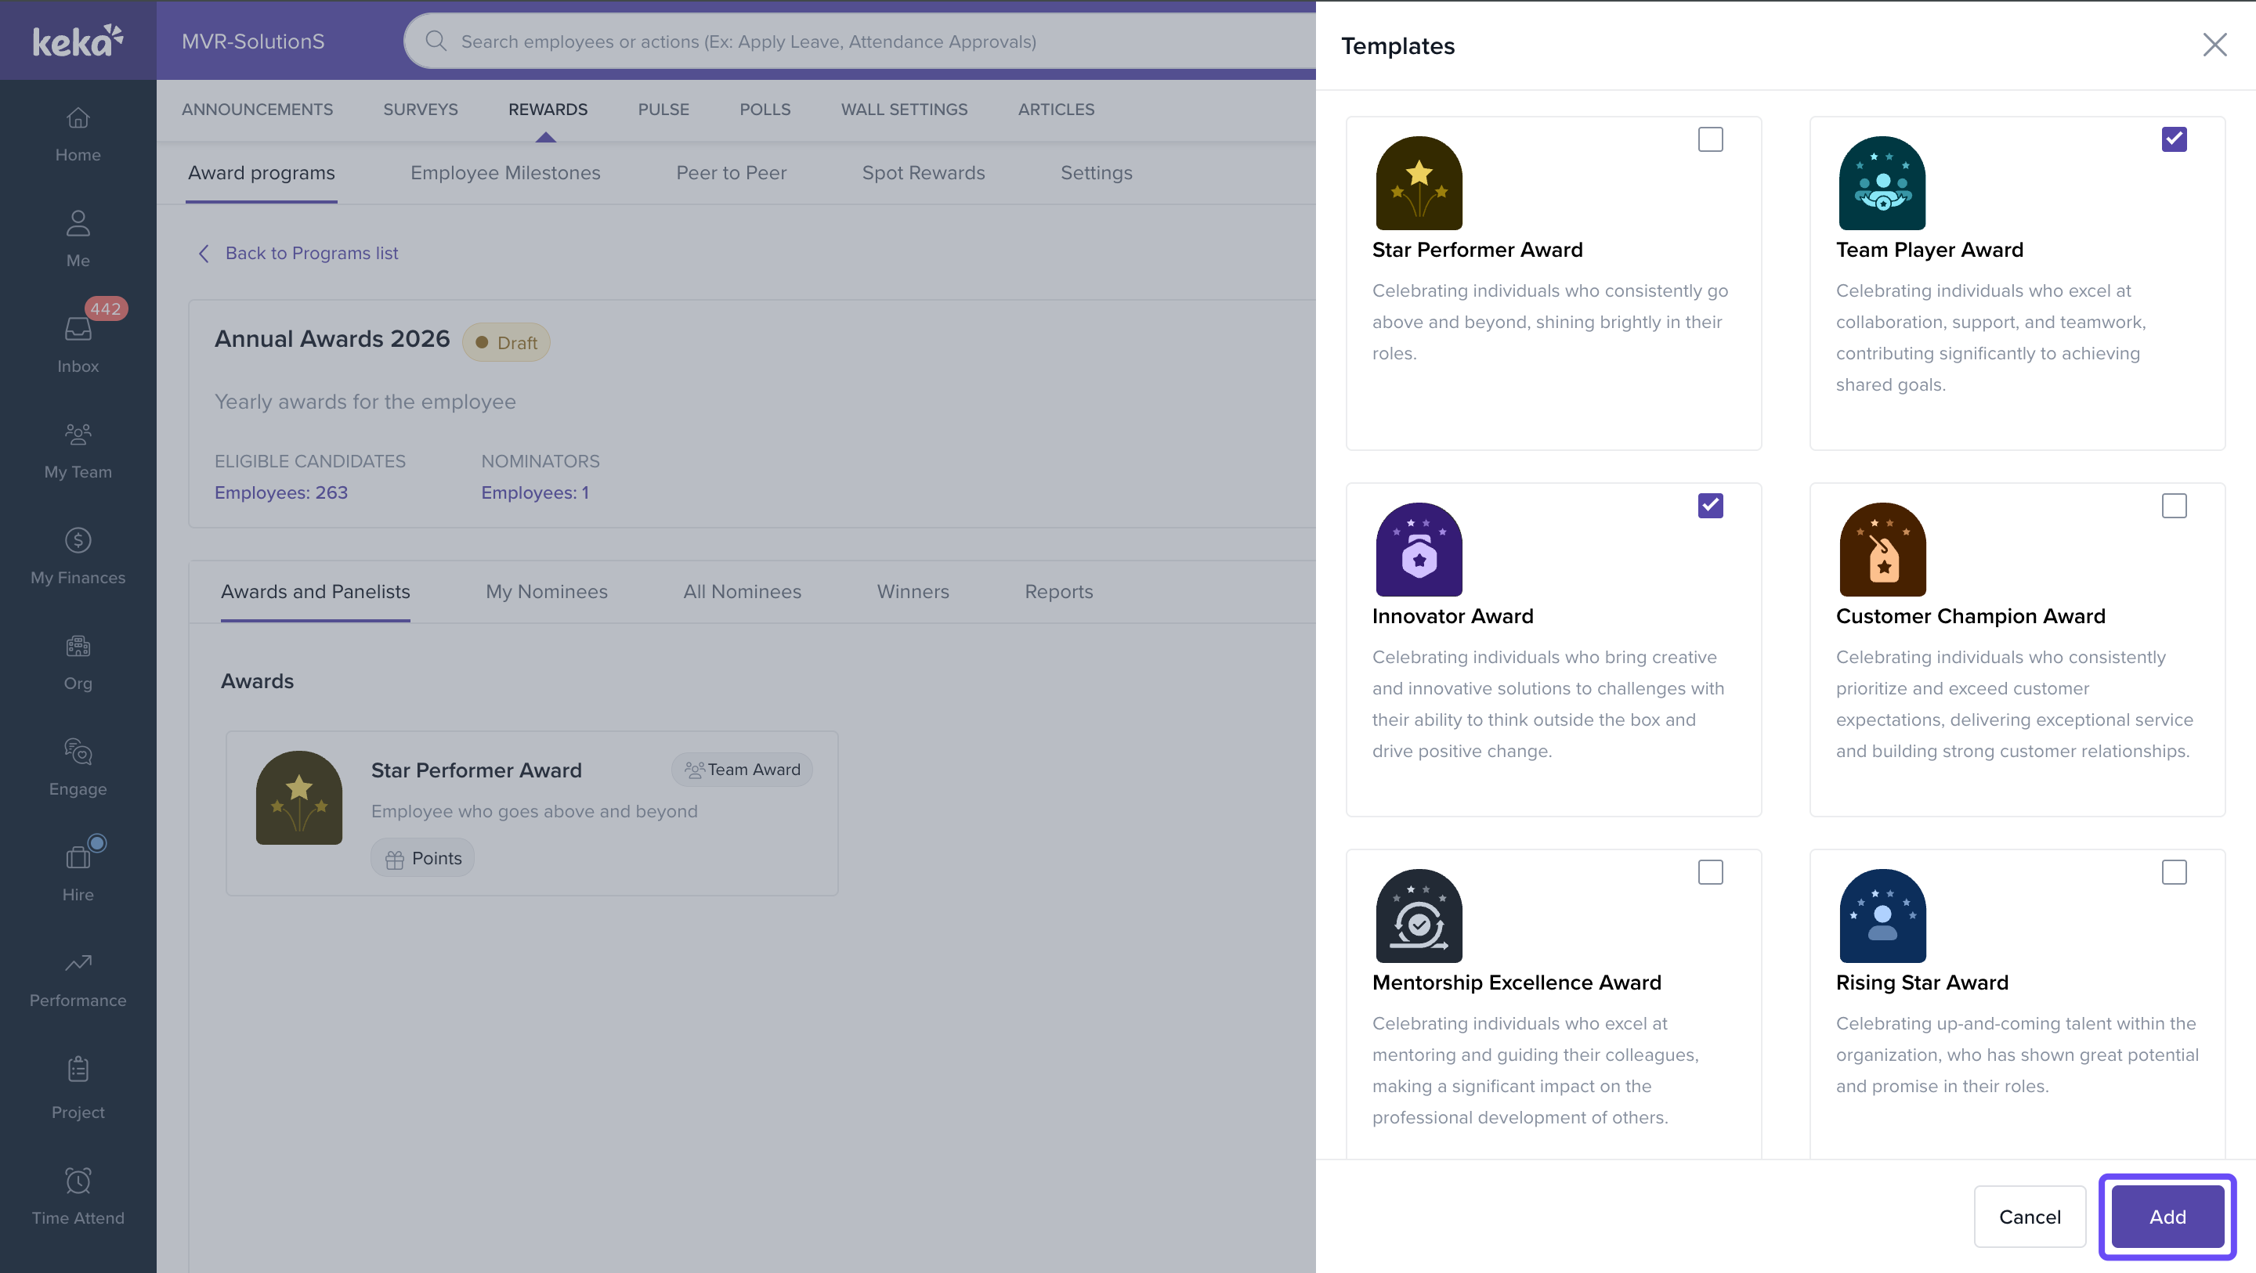Click the Home icon in sidebar
The width and height of the screenshot is (2256, 1273).
click(x=78, y=118)
